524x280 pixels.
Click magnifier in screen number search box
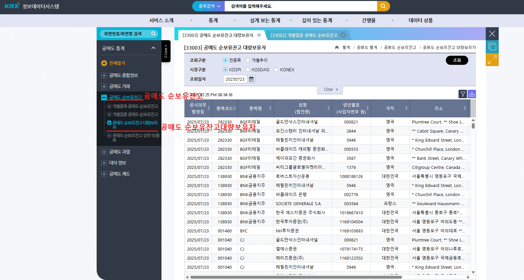(154, 33)
